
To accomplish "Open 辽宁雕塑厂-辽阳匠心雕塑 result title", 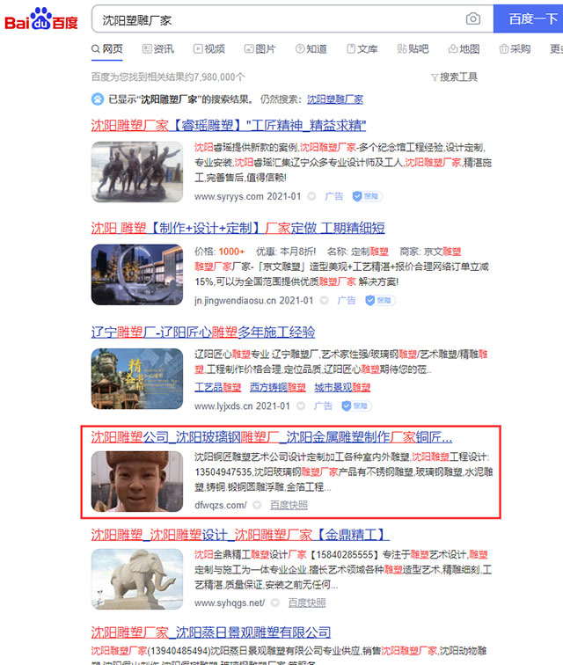I will tap(203, 332).
